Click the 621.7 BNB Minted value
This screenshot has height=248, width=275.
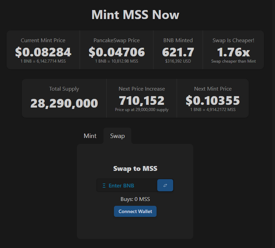pos(178,52)
